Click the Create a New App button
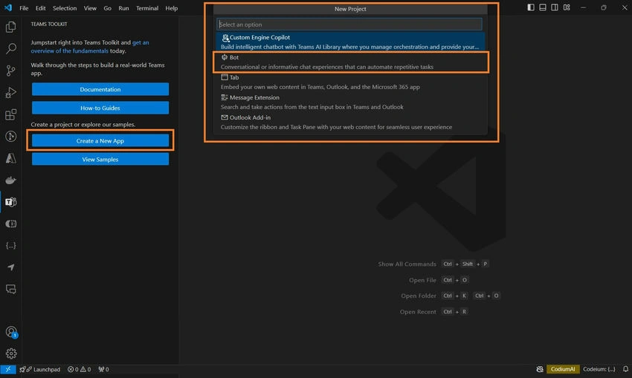632x378 pixels. (100, 141)
